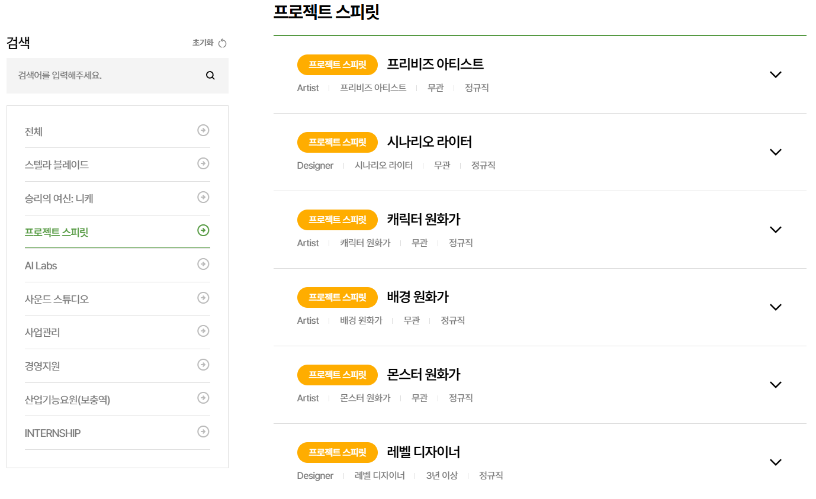Select the 사업관리 category

click(43, 333)
